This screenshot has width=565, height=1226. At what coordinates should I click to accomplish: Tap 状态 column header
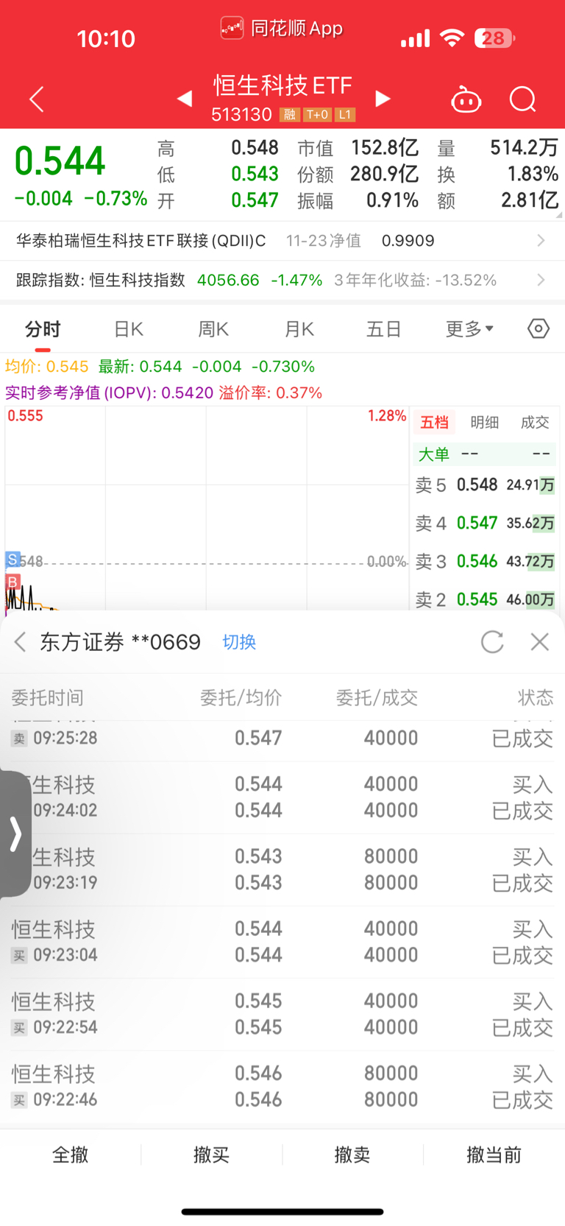536,697
